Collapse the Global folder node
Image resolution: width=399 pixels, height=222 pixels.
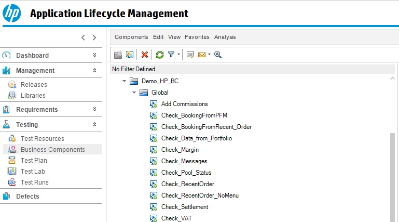point(134,93)
